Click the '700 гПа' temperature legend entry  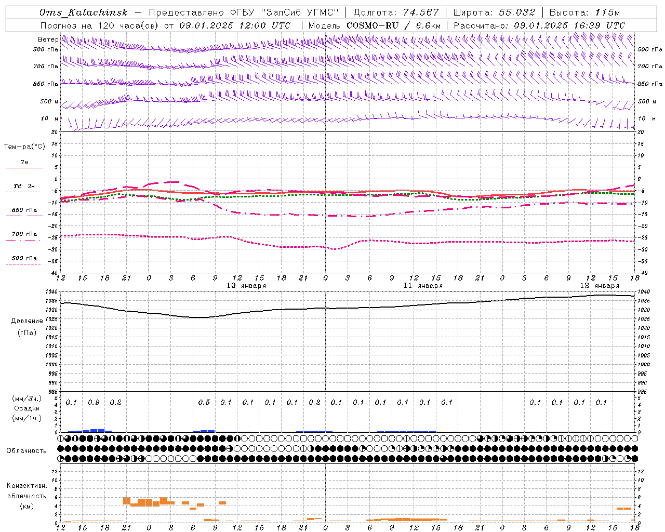click(24, 234)
